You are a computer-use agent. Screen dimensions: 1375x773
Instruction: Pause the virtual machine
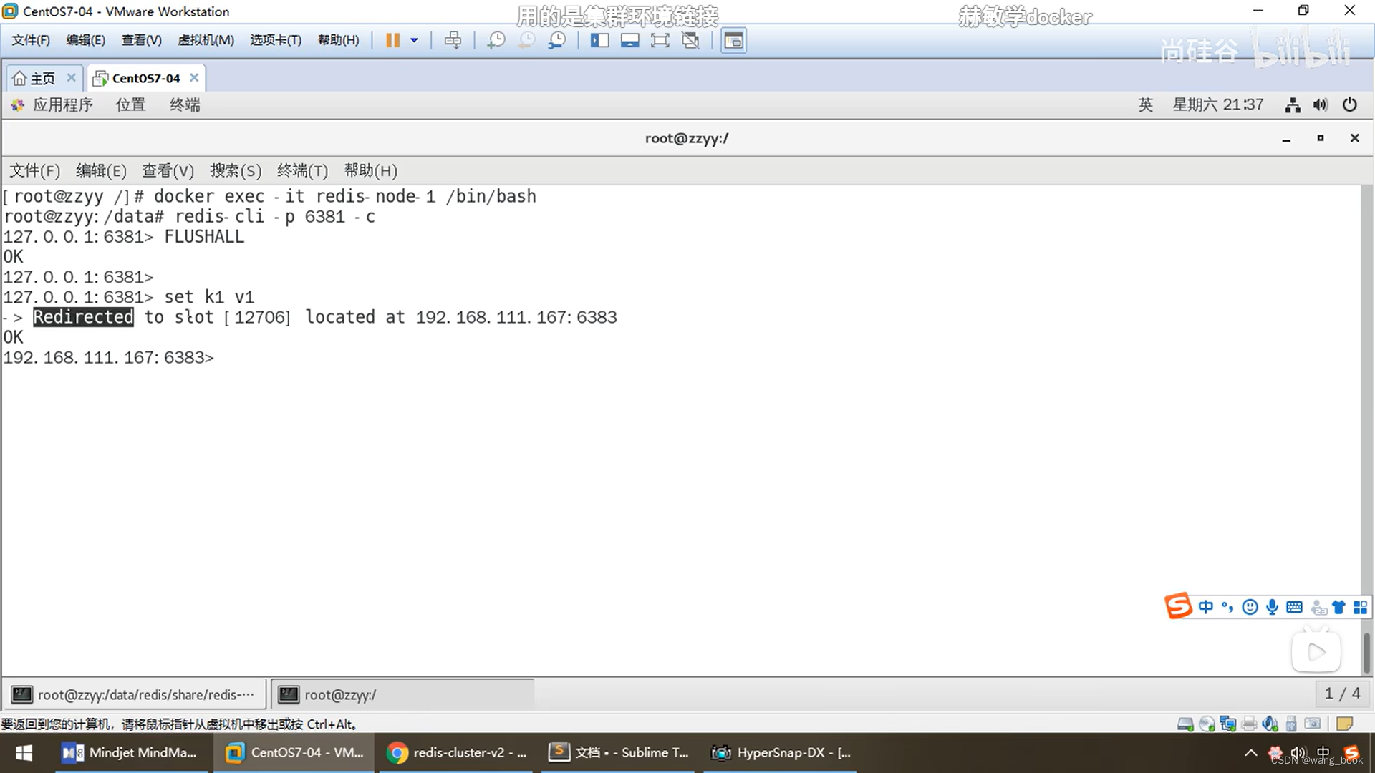392,40
